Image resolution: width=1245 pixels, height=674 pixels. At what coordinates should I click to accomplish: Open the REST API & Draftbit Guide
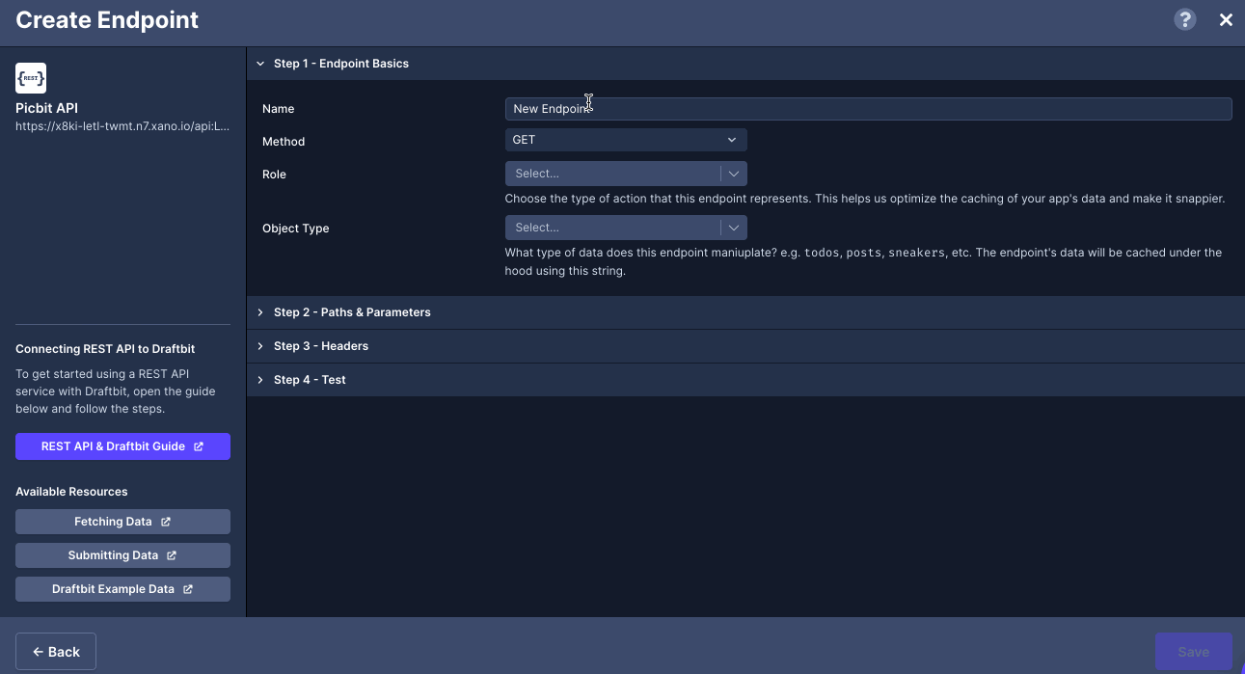pyautogui.click(x=122, y=446)
